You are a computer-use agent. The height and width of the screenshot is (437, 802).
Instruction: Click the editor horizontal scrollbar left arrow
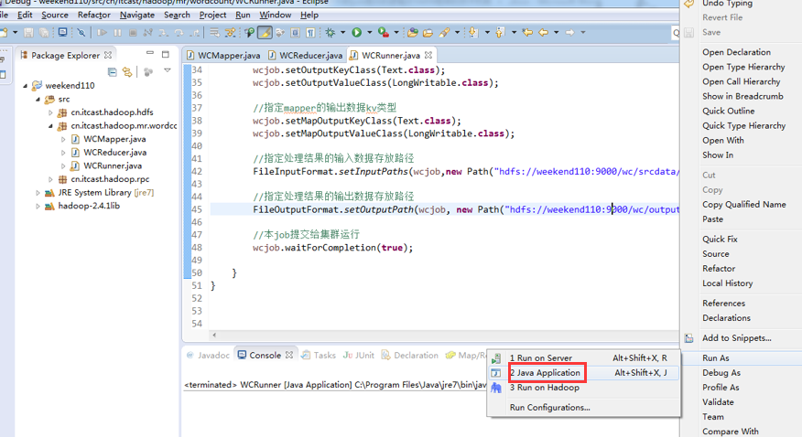(x=214, y=336)
